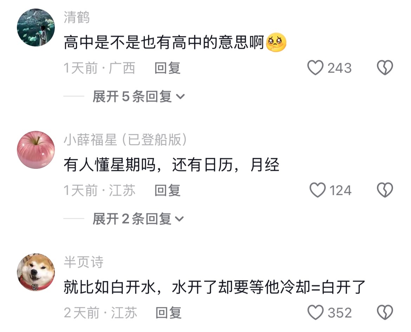Screen dimensions: 411x332
Task: Open username 清鹤
Action: tap(77, 17)
